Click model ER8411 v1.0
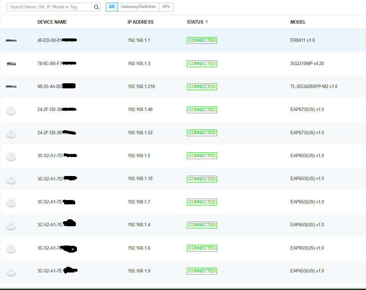The width and height of the screenshot is (366, 290). (303, 40)
